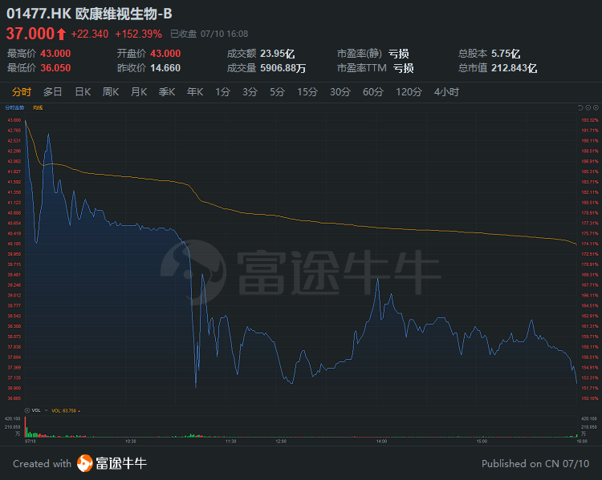Click the tall red opening volume bar
The image size is (602, 480).
click(26, 426)
